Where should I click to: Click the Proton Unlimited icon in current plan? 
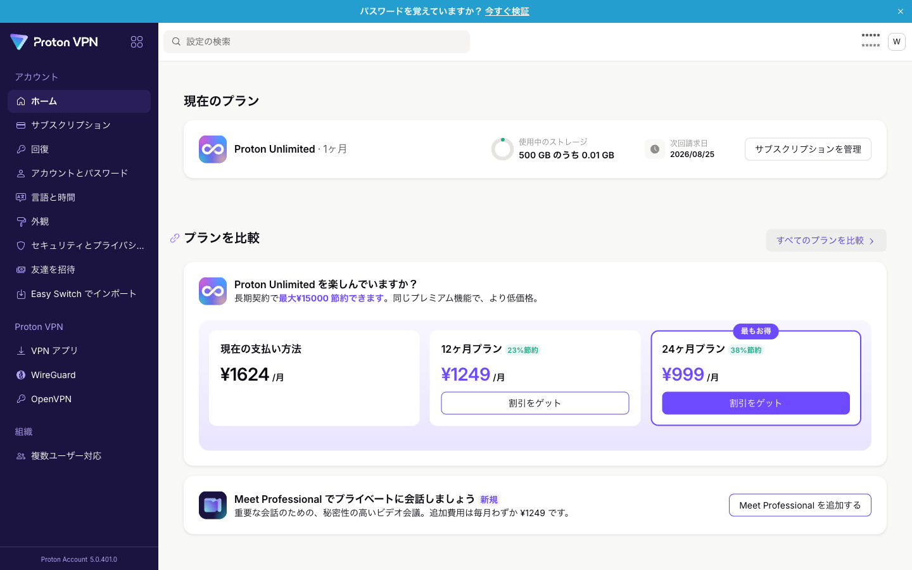click(213, 149)
